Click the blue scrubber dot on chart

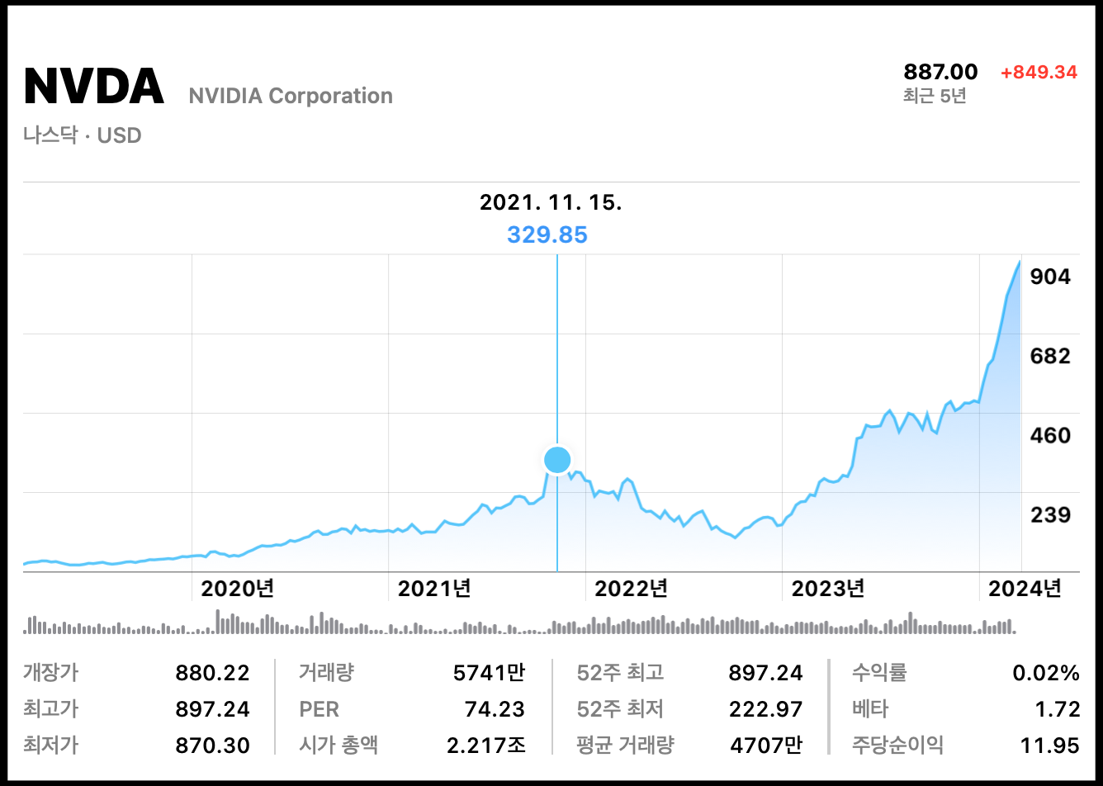(x=557, y=459)
